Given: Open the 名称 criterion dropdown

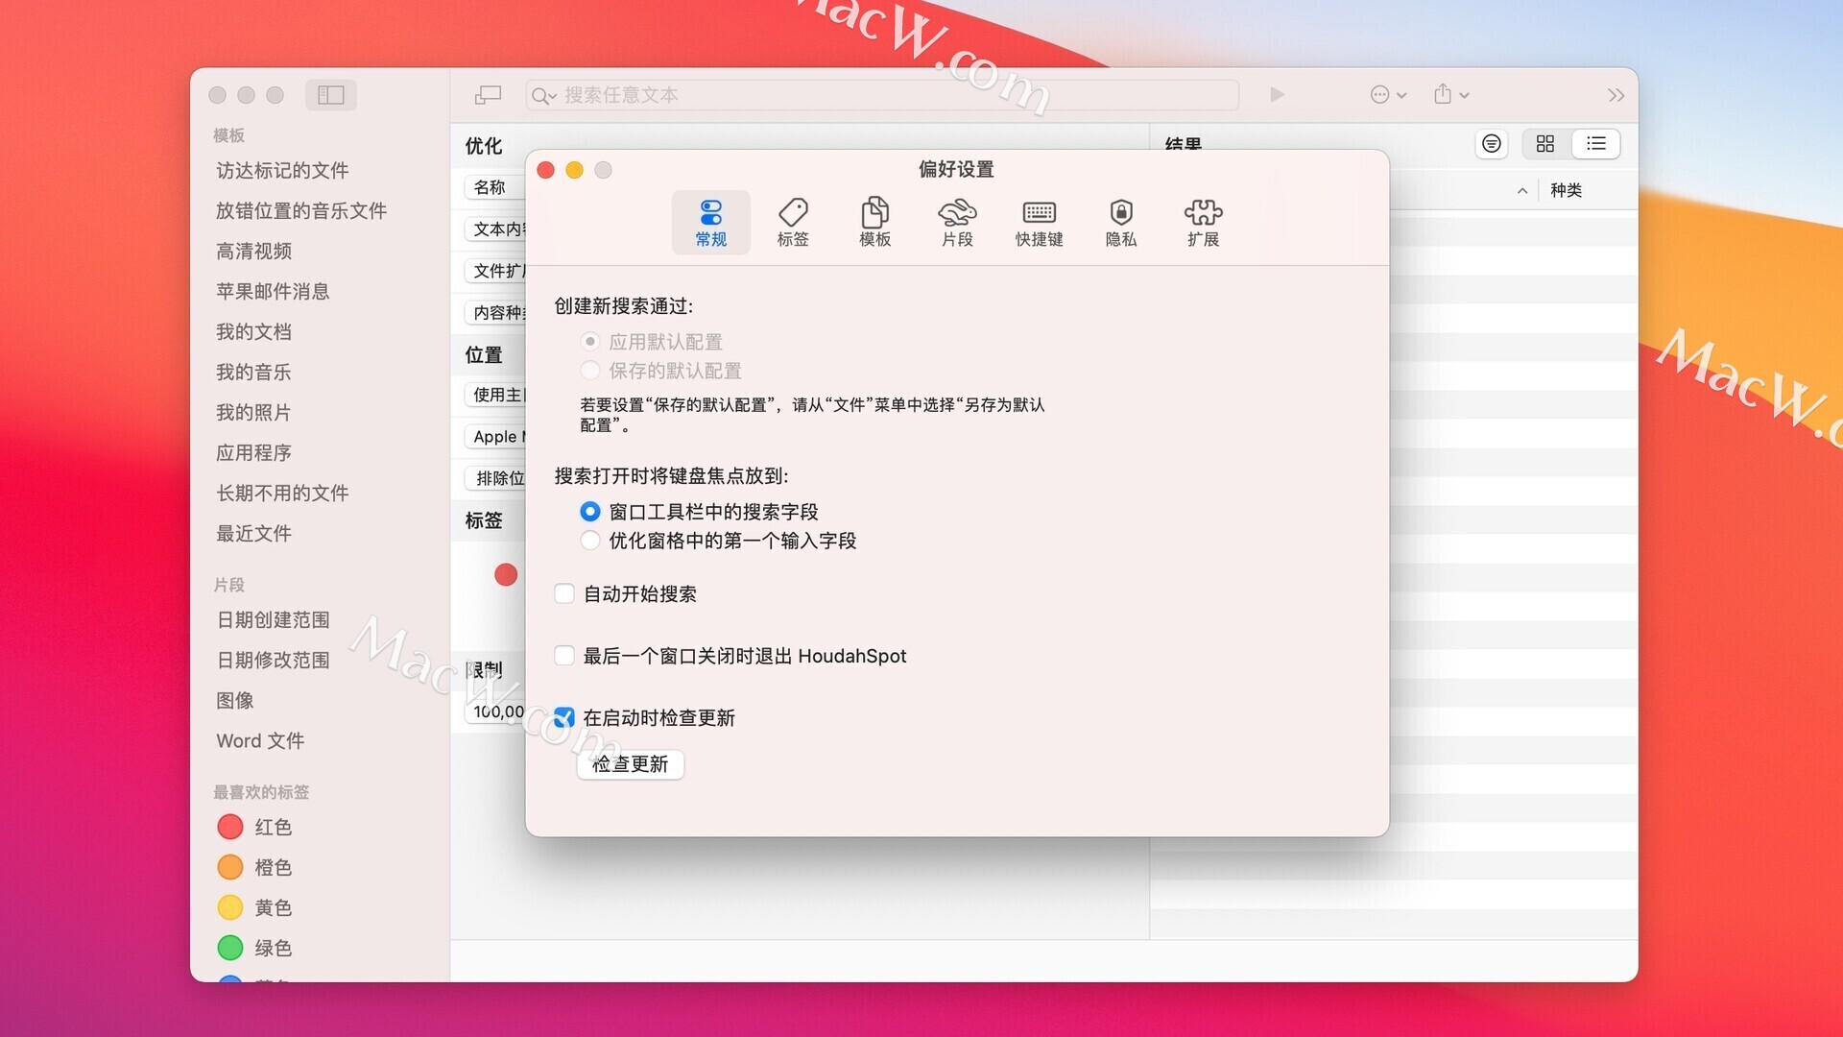Looking at the screenshot, I should coord(494,187).
